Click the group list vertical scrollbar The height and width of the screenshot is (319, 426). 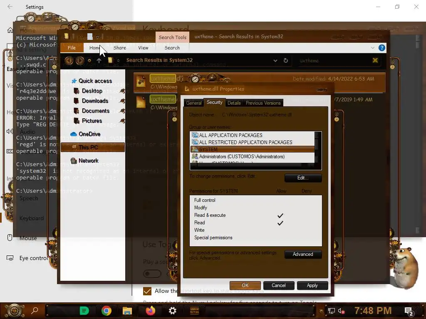pyautogui.click(x=318, y=147)
